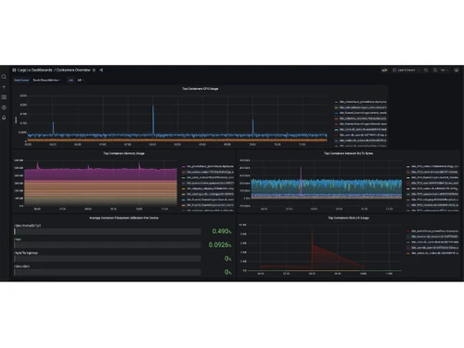Toggle fourth CPU legend series (orange)

(x=363, y=119)
